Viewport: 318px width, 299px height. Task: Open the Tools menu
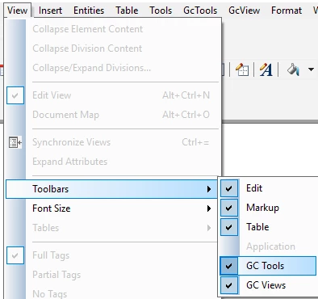[161, 11]
